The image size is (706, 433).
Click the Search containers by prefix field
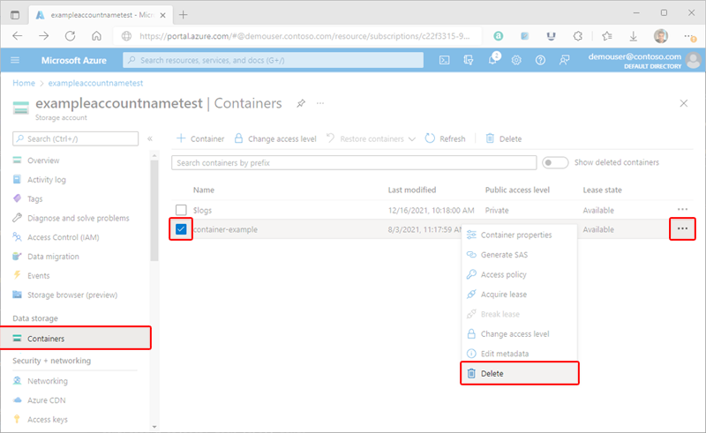354,163
